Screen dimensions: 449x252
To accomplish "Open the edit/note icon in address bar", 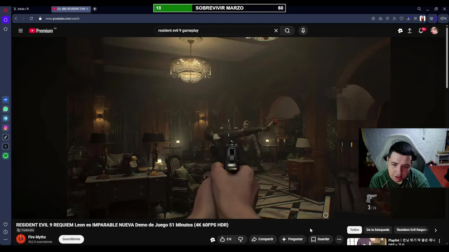I will pos(373,19).
